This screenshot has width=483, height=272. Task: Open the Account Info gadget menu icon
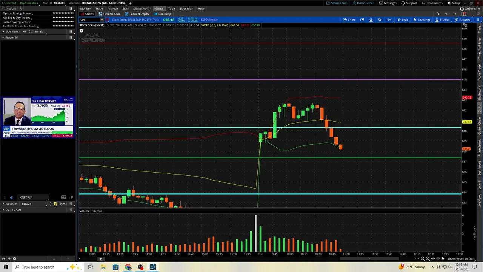tap(71, 8)
